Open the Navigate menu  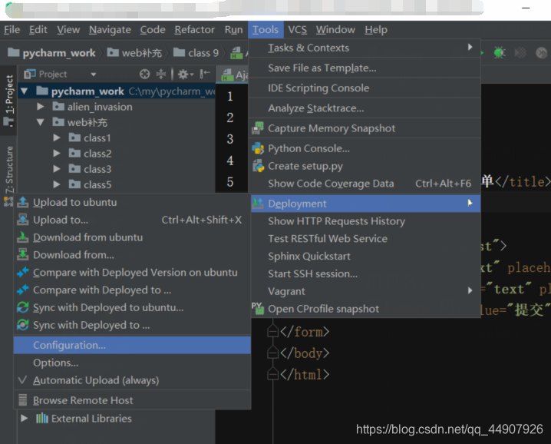110,29
